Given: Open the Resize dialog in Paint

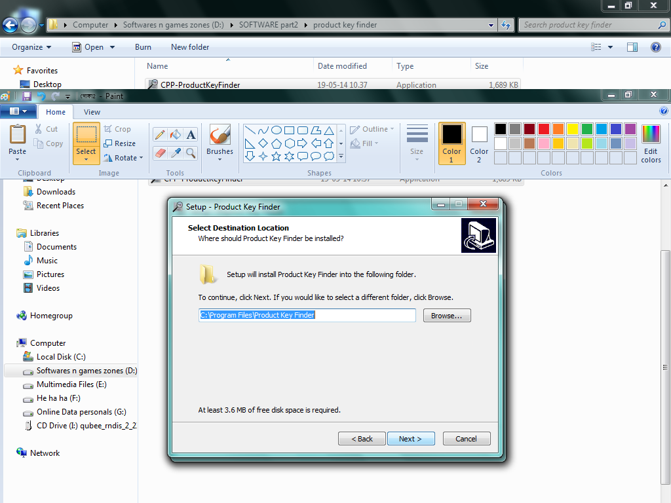Looking at the screenshot, I should click(x=120, y=143).
